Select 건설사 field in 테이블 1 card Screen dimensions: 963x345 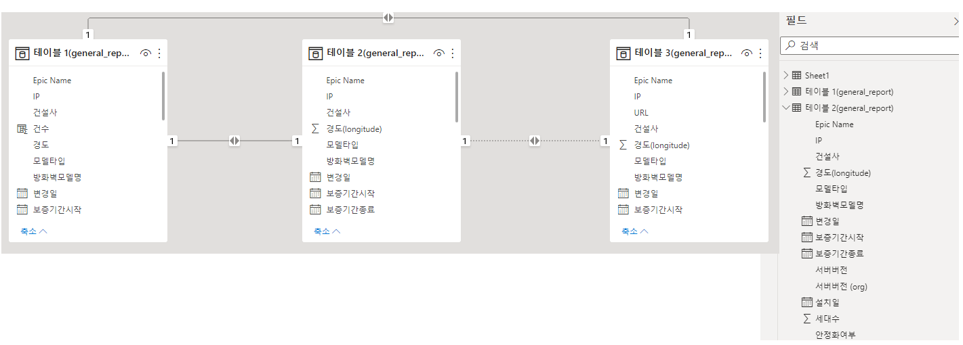click(45, 112)
